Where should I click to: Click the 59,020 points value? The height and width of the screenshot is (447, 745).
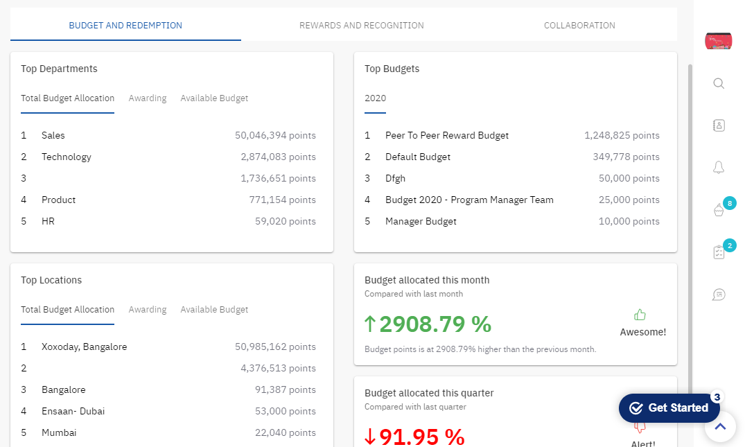point(286,221)
